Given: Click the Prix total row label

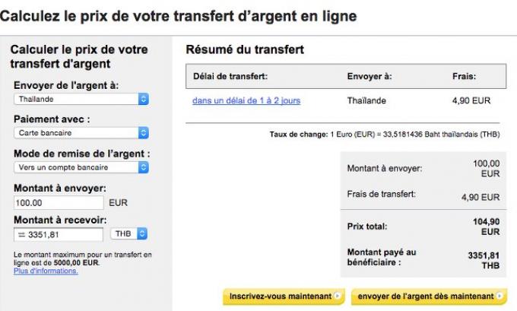Looking at the screenshot, I should (x=366, y=226).
